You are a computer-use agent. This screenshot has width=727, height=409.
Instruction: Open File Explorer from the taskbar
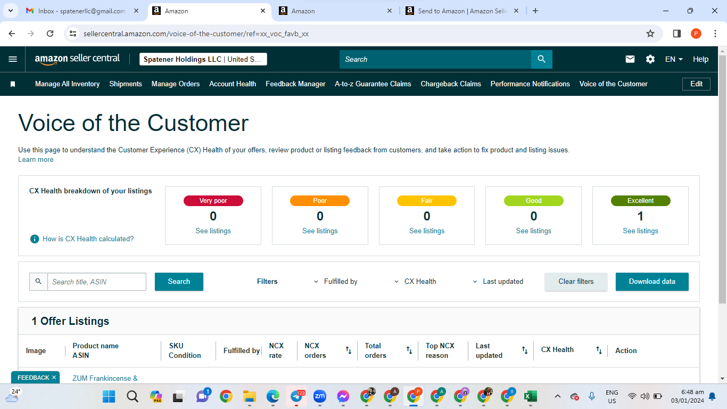tap(250, 396)
